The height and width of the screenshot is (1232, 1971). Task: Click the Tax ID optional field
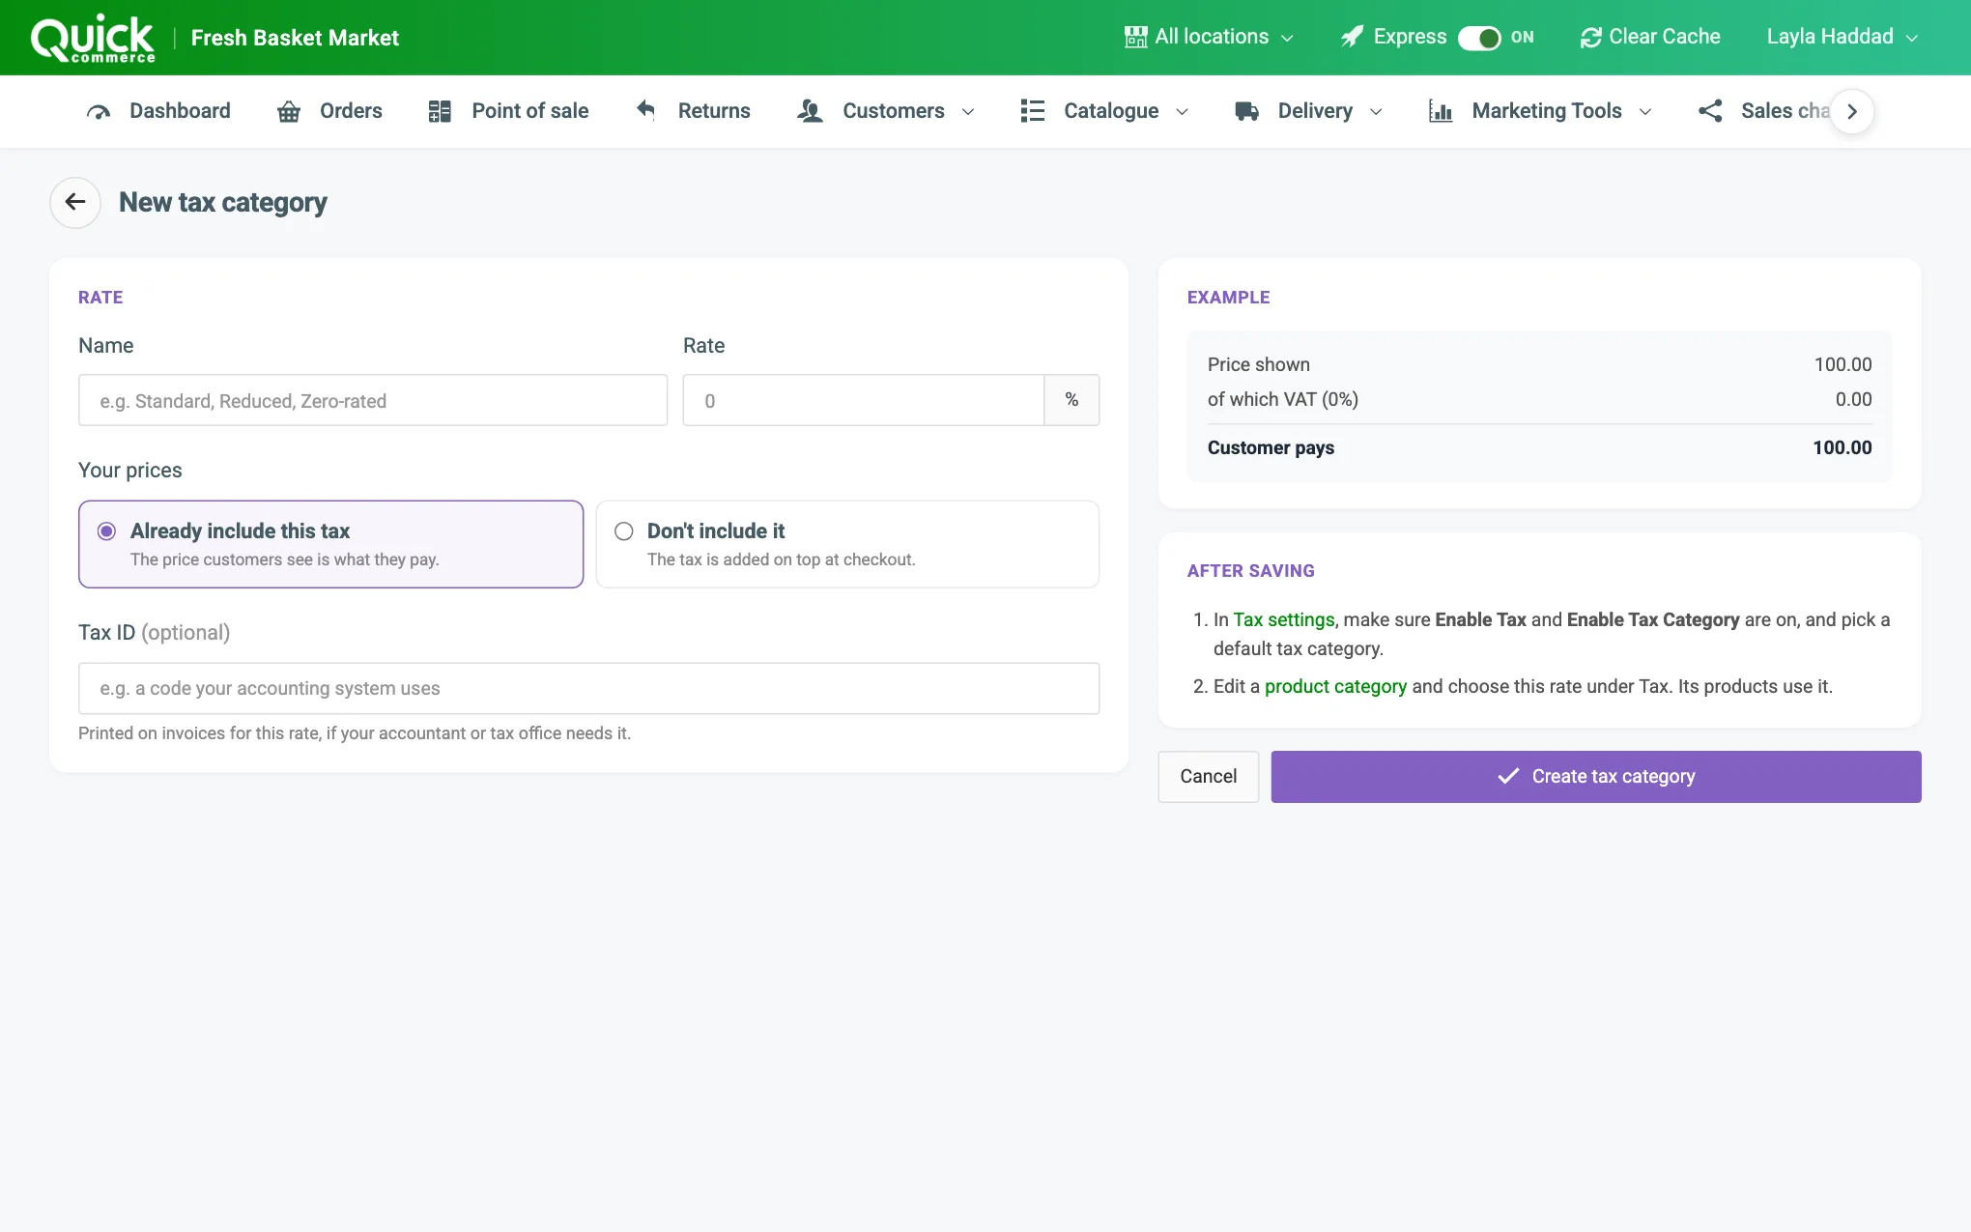588,688
